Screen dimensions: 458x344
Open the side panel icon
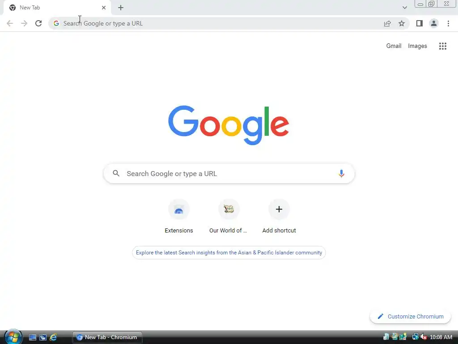[420, 23]
